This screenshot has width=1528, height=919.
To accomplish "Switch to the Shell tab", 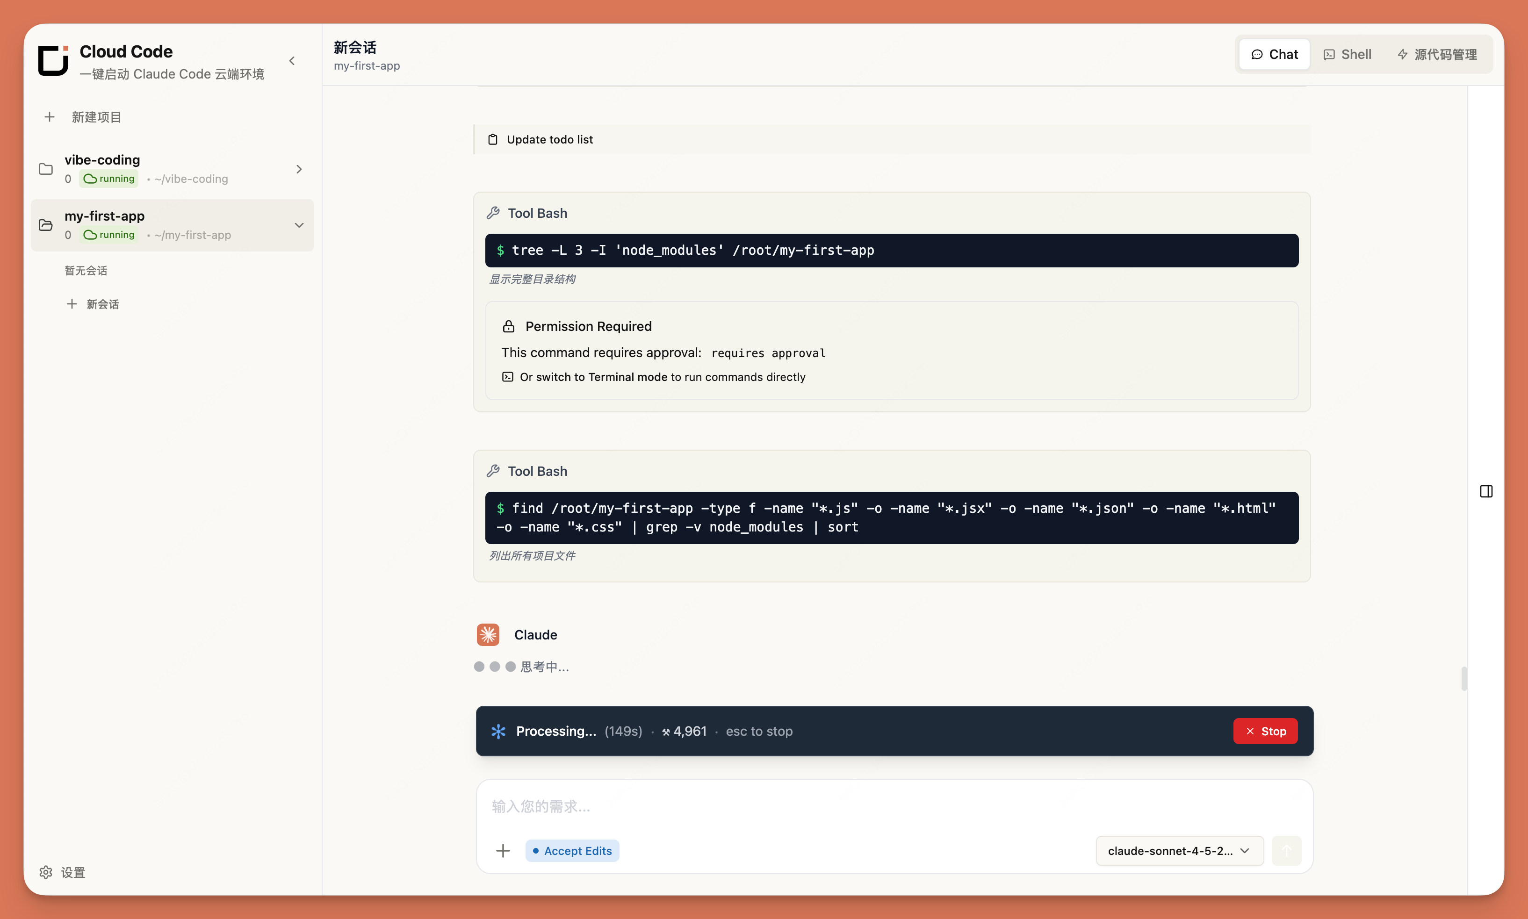I will (x=1348, y=55).
